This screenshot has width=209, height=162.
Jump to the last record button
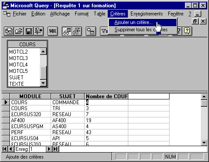click(56, 149)
